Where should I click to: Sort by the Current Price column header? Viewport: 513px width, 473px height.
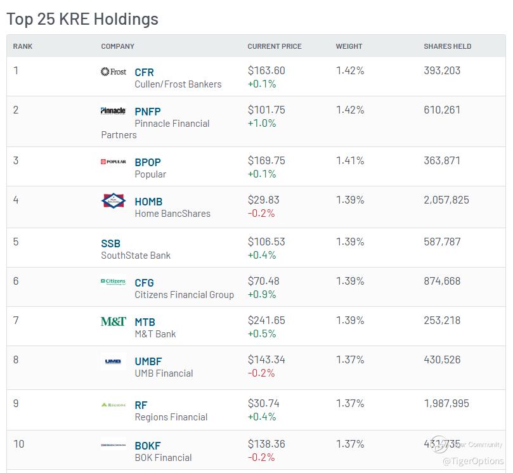pyautogui.click(x=274, y=46)
